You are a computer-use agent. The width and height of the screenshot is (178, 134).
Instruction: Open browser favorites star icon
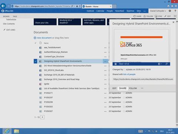point(172,6)
